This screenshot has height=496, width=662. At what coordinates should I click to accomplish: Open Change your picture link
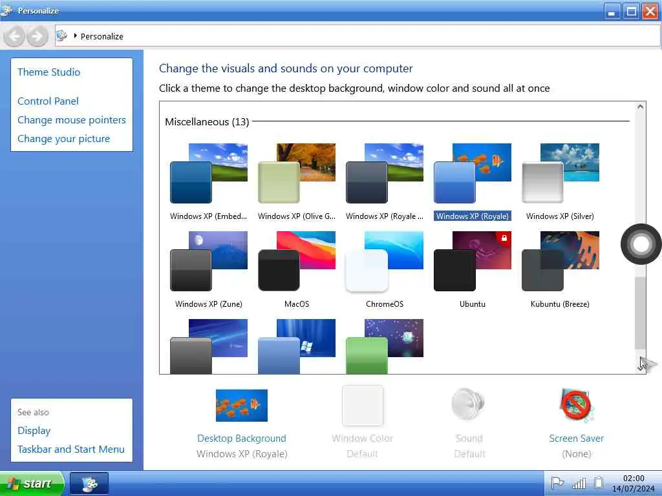64,139
